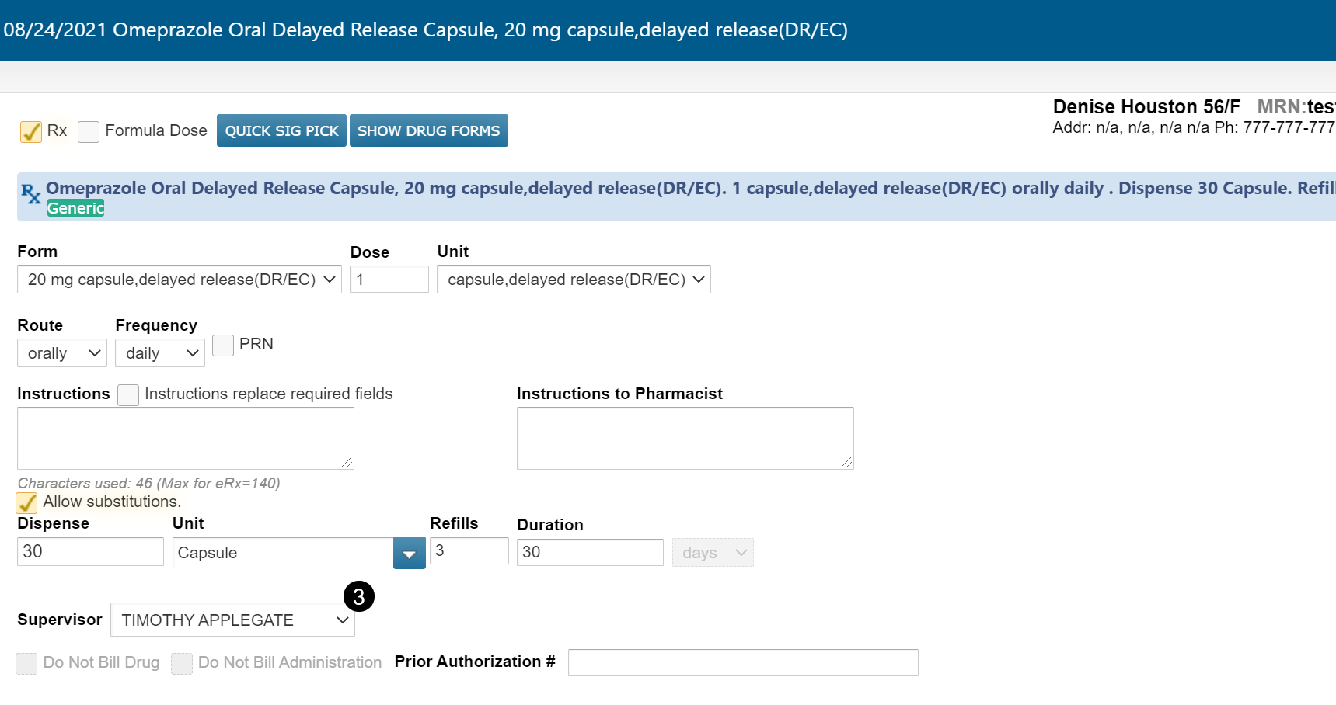Click into the Dose input field
Viewport: 1336px width, 705px height.
[x=389, y=280]
